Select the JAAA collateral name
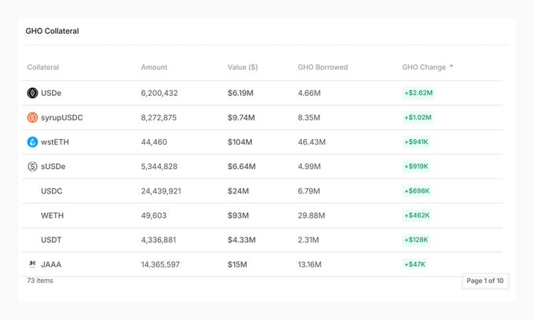 (x=51, y=264)
